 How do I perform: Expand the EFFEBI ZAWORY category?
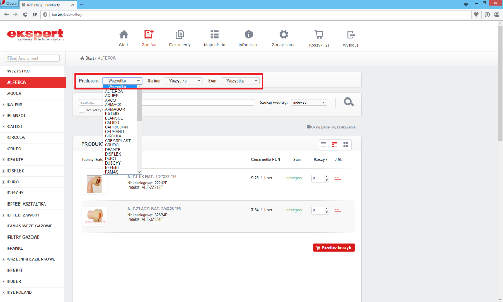4,215
